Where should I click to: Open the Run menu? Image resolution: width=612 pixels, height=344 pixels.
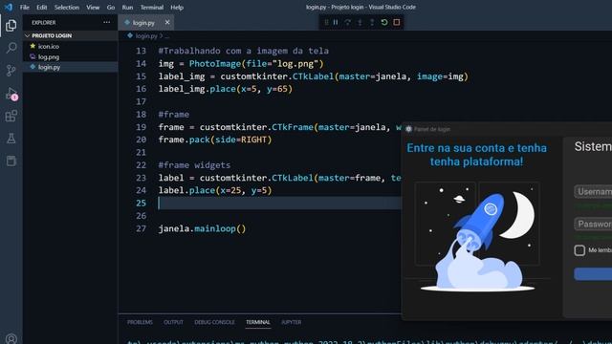tap(127, 7)
